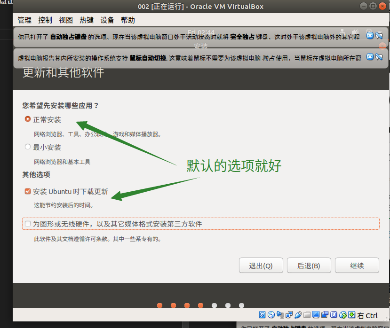Open the network adapter status icon
The height and width of the screenshot is (328, 390).
point(289,315)
